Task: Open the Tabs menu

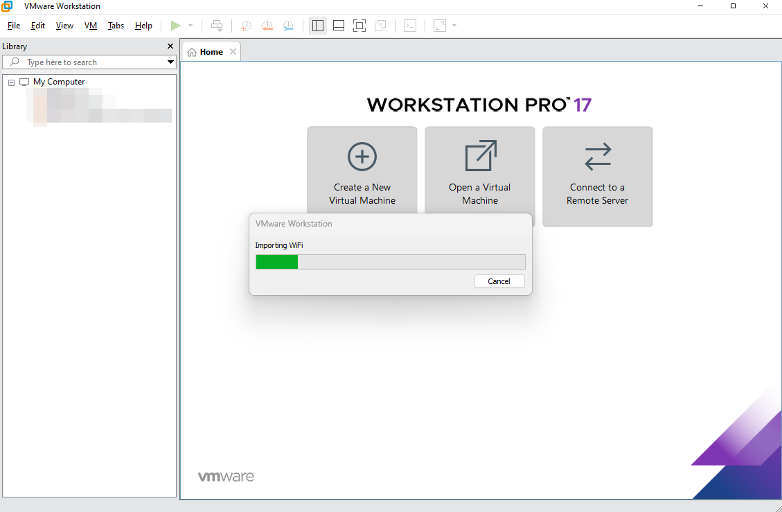Action: (116, 26)
